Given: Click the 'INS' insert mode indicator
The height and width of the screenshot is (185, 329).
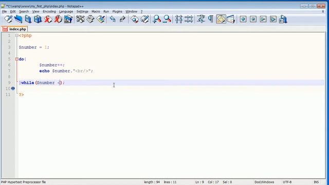Looking at the screenshot, I should [x=316, y=182].
